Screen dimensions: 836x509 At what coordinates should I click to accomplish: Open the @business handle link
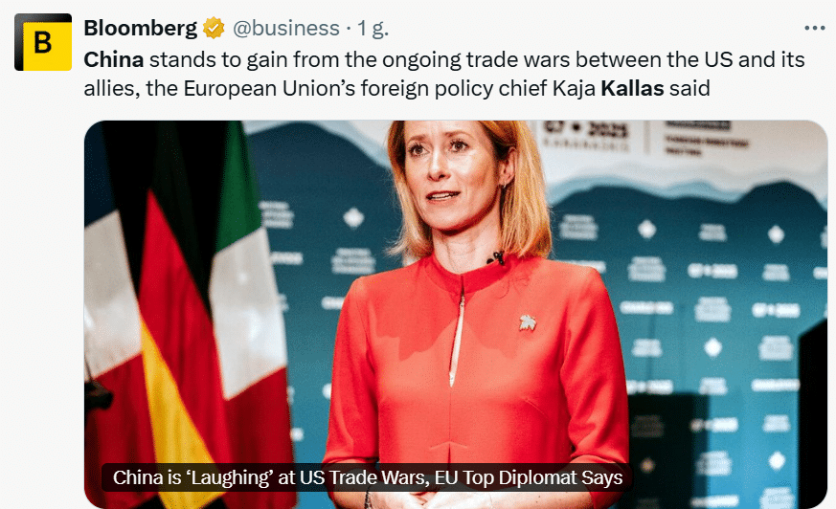click(285, 28)
